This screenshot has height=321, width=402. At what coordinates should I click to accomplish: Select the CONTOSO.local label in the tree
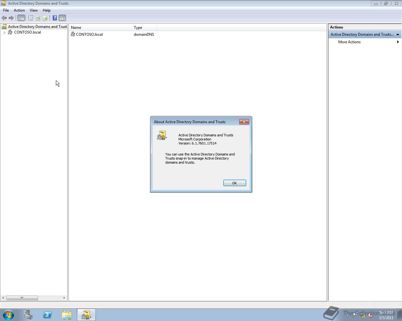[x=27, y=32]
